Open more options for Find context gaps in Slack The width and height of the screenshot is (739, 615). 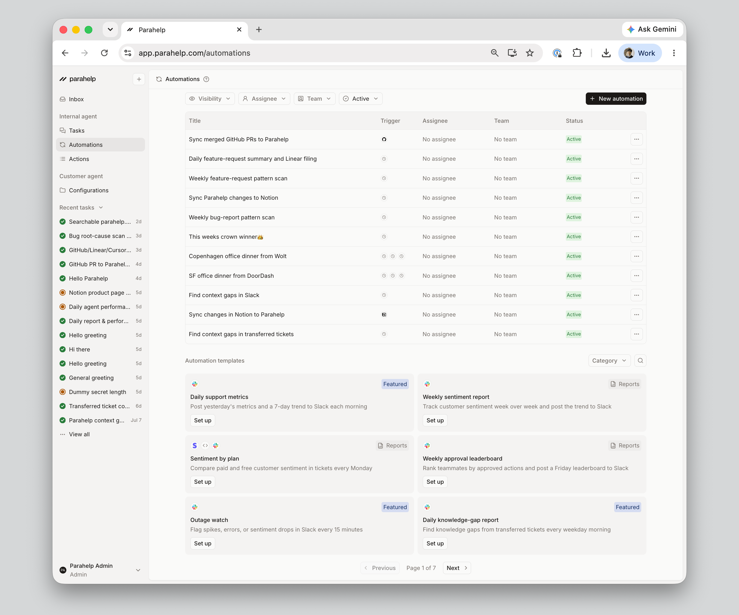click(x=636, y=295)
